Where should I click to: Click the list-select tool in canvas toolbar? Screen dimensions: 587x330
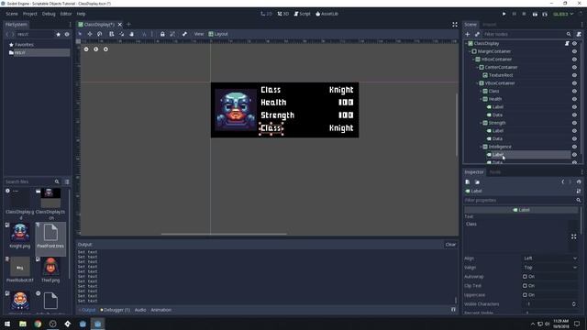click(112, 34)
